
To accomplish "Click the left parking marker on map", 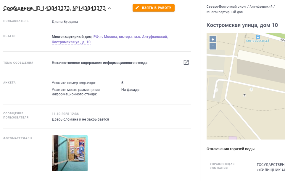I will pos(216,90).
